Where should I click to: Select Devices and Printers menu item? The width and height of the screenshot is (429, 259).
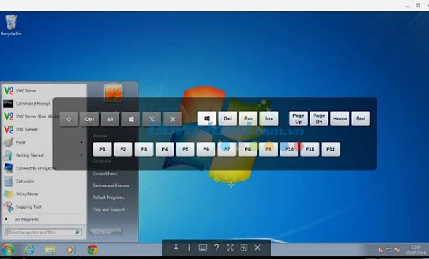[111, 185]
